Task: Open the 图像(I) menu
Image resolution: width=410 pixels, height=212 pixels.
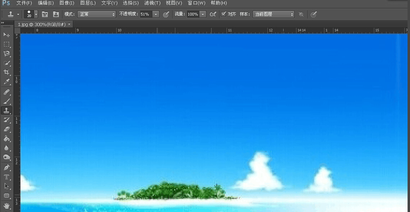Action: (x=67, y=3)
